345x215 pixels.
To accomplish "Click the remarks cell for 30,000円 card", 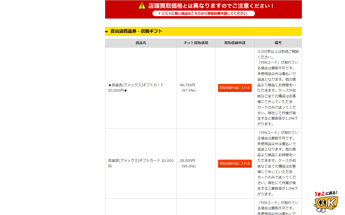I will [278, 164].
